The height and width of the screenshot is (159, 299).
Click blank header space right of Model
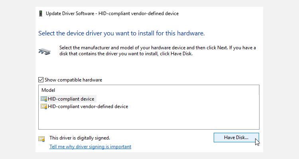coord(159,90)
